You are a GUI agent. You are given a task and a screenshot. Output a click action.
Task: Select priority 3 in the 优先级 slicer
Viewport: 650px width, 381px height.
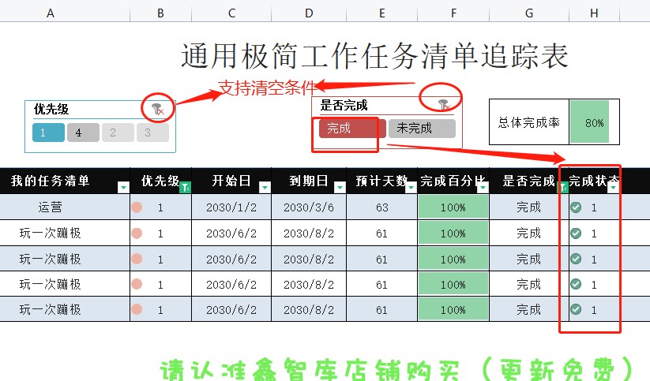(x=152, y=133)
